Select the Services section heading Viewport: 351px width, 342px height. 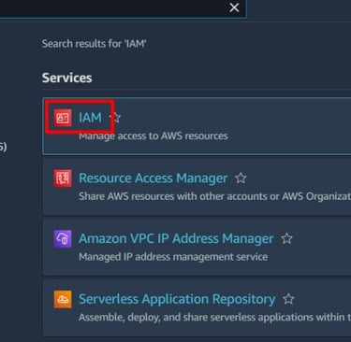(x=66, y=78)
